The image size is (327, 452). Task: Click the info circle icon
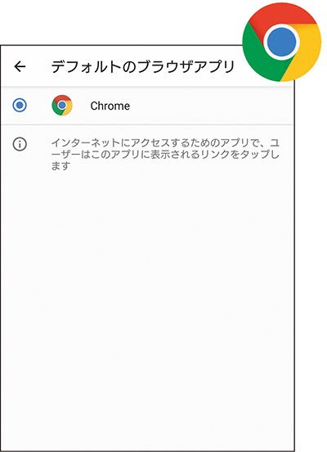pos(20,143)
